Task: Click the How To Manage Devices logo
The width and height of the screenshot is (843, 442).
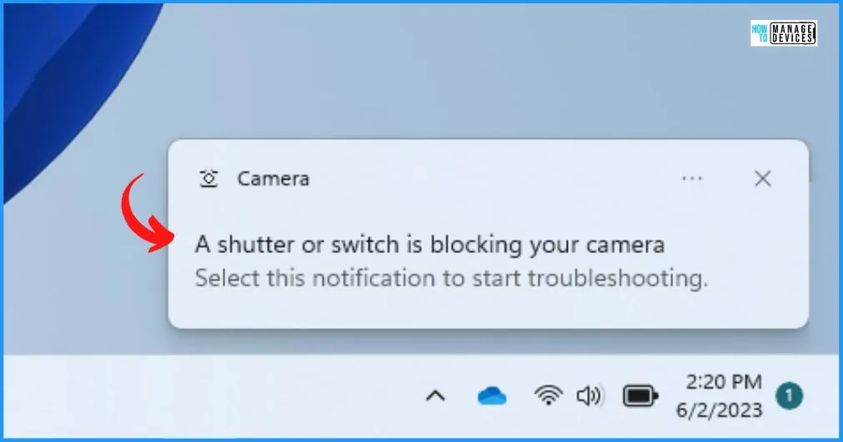Action: [x=784, y=33]
